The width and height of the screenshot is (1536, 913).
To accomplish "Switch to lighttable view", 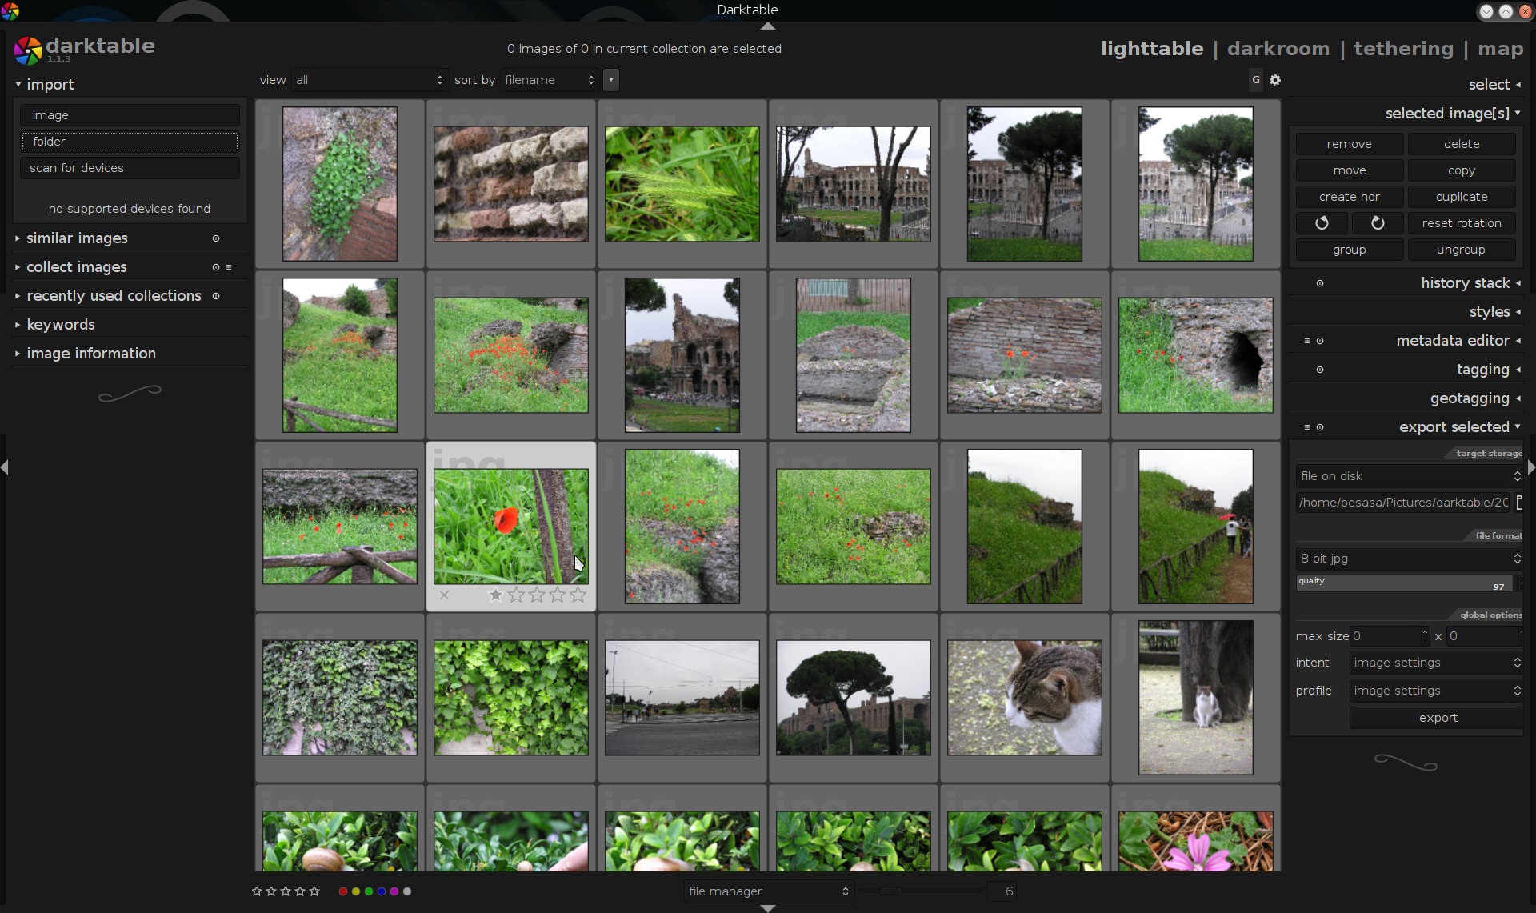I will (1152, 49).
